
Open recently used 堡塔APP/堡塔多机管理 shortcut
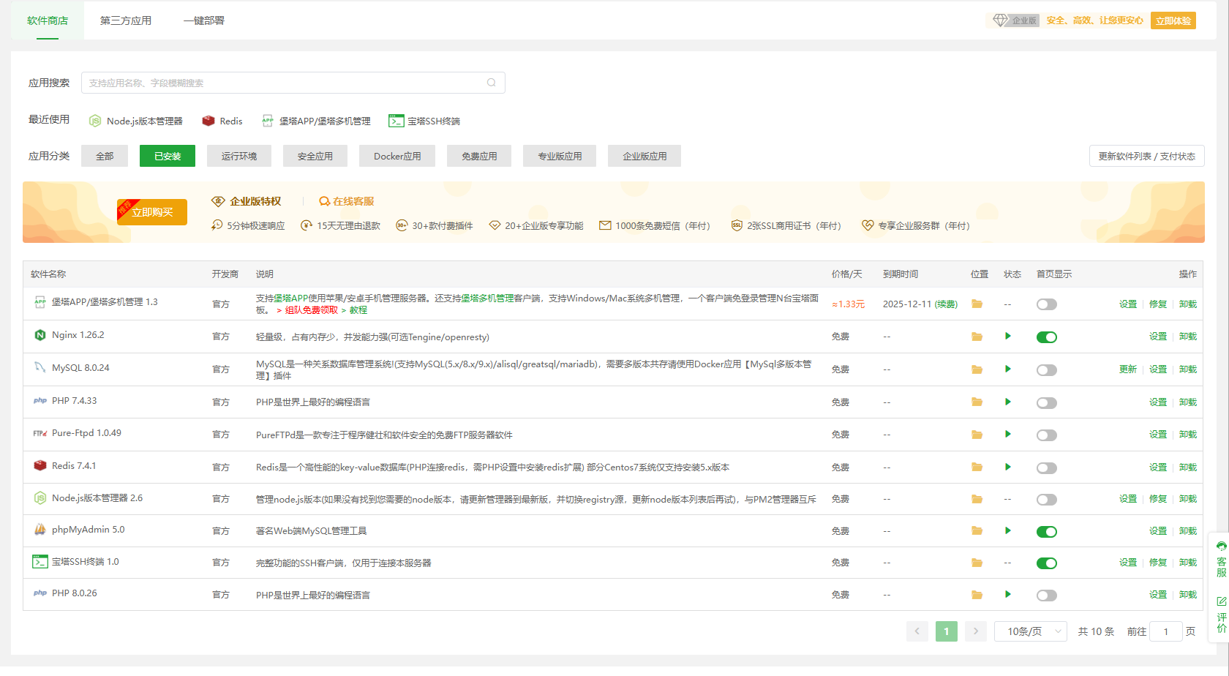tap(316, 121)
